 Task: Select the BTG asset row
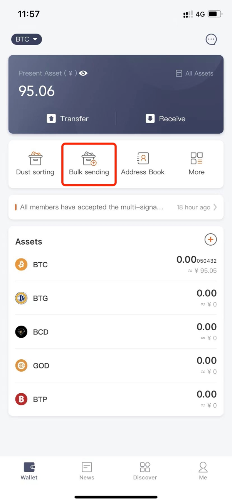tap(116, 298)
